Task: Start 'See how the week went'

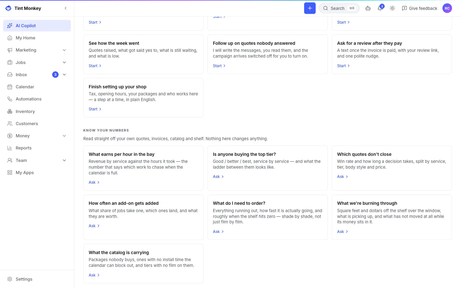Action: [95, 66]
